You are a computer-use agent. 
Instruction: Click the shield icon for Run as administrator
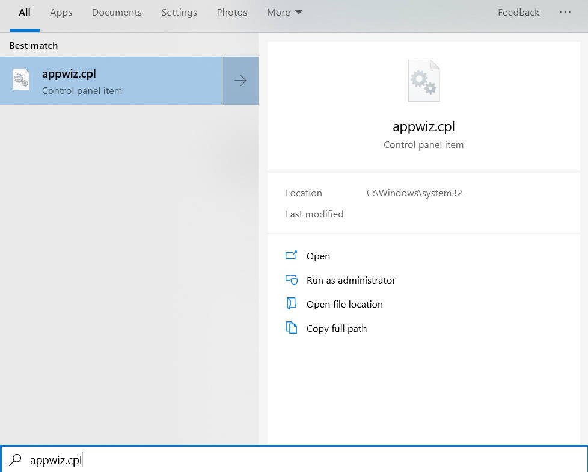[x=291, y=280]
